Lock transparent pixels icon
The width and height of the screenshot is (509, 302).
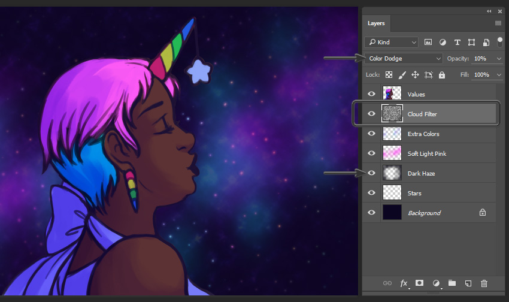click(389, 75)
